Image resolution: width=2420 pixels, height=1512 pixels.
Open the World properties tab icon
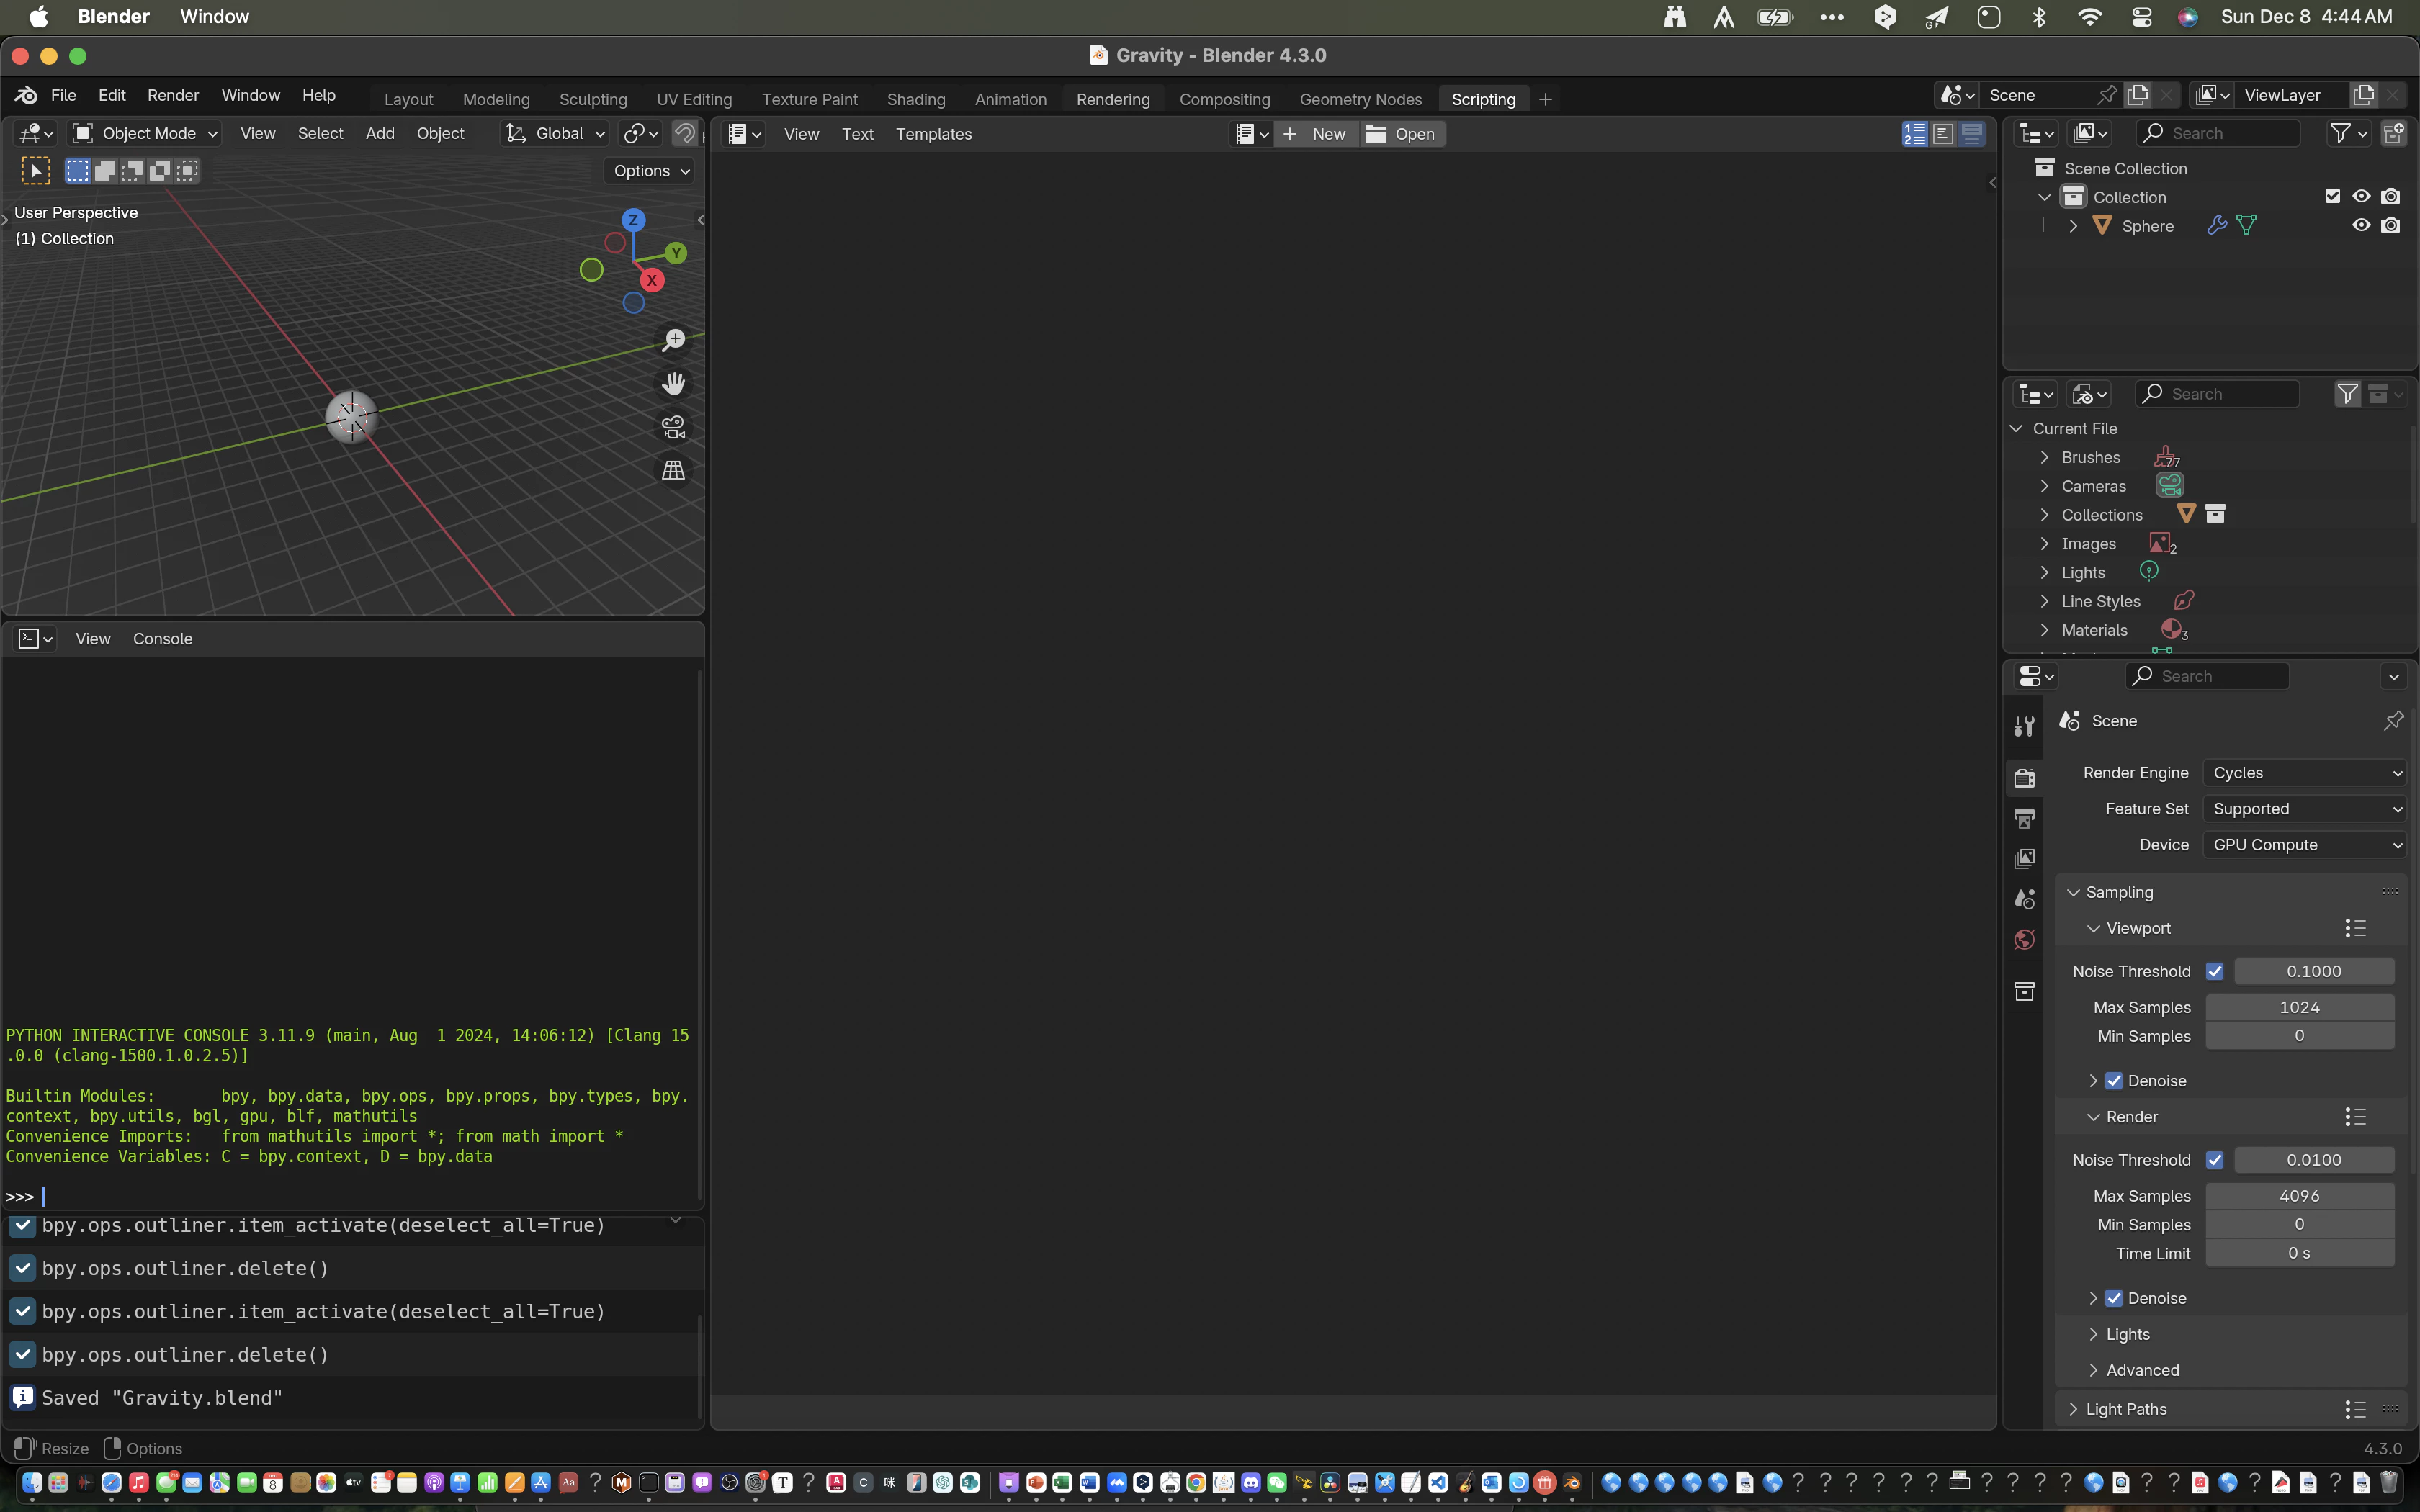point(2024,939)
